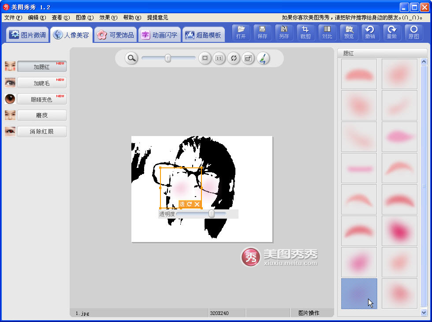
Task: Click the rotate arrows icon above canvas
Action: (x=234, y=58)
